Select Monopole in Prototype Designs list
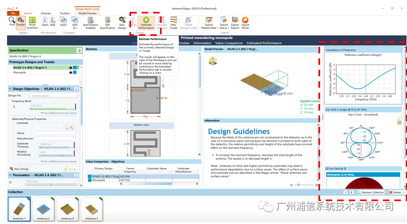This screenshot has height=224, width=407. (x=20, y=72)
